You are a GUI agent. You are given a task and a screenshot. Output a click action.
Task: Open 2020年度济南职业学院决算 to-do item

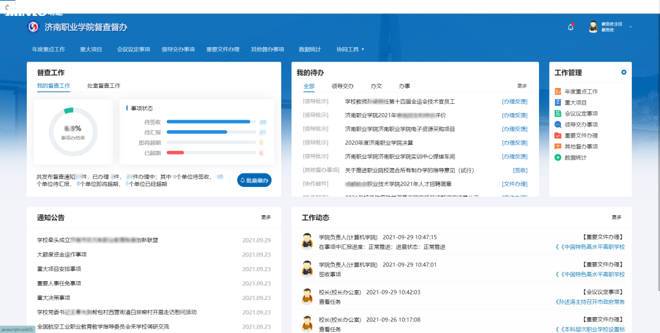(x=379, y=143)
